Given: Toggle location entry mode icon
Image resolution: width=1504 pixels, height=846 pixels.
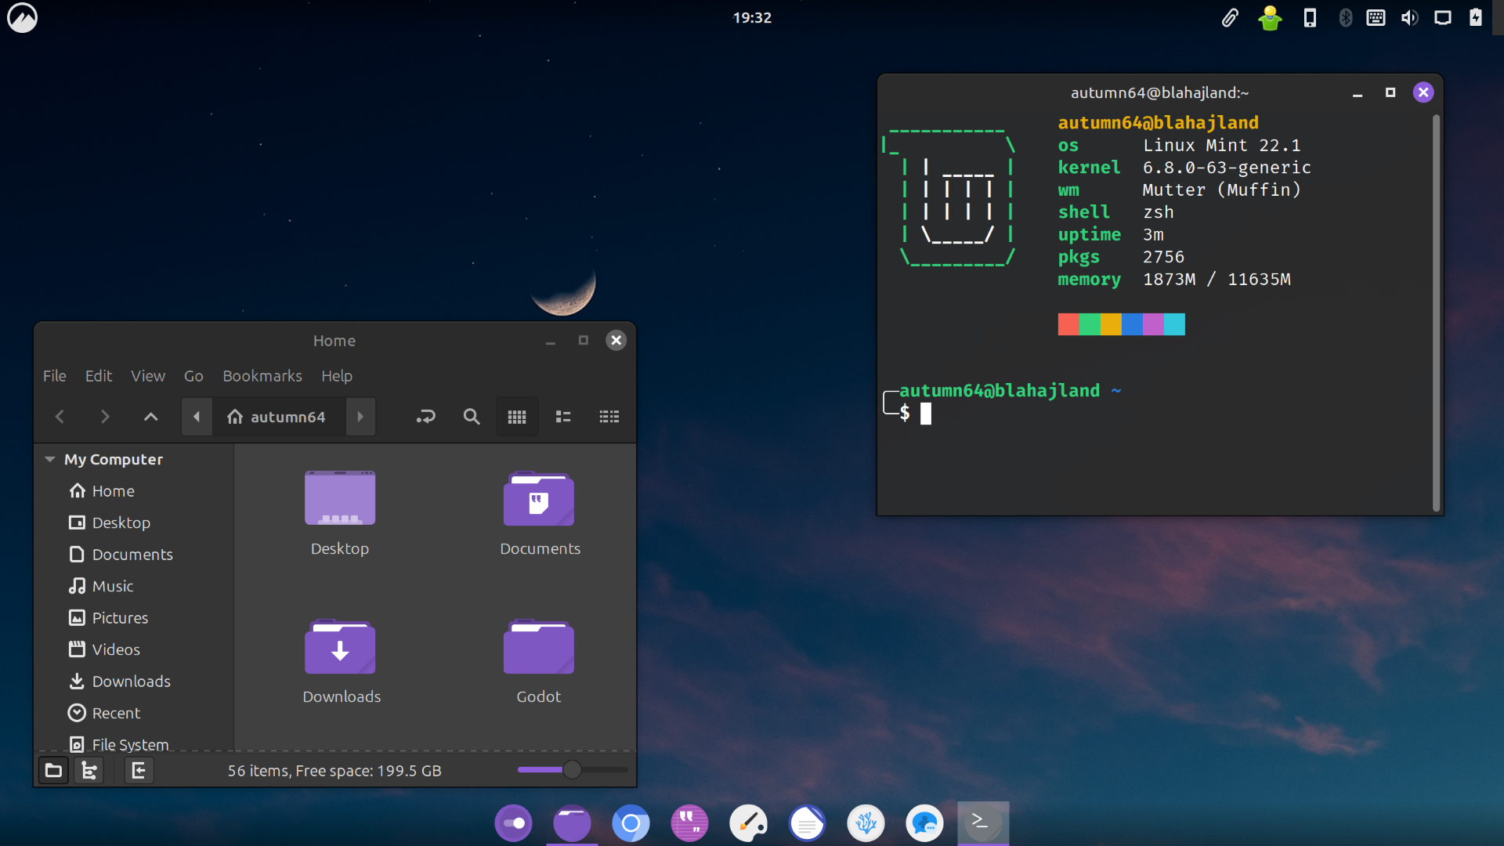Looking at the screenshot, I should pyautogui.click(x=425, y=417).
